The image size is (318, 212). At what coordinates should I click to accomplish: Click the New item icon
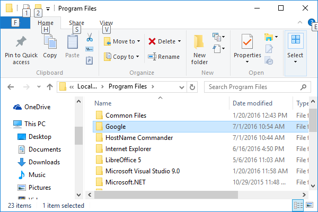tap(217, 37)
